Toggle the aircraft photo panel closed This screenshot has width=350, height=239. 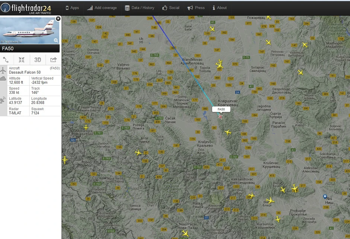tap(58, 18)
